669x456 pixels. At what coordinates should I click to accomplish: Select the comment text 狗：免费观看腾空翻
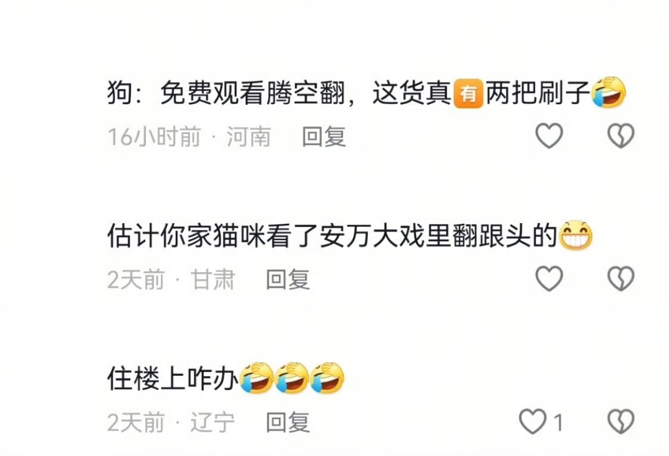[226, 93]
